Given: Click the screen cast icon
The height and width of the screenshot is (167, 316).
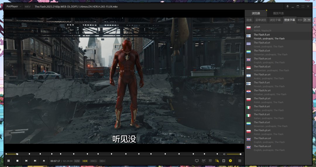Looking at the screenshot, I should [x=197, y=161].
